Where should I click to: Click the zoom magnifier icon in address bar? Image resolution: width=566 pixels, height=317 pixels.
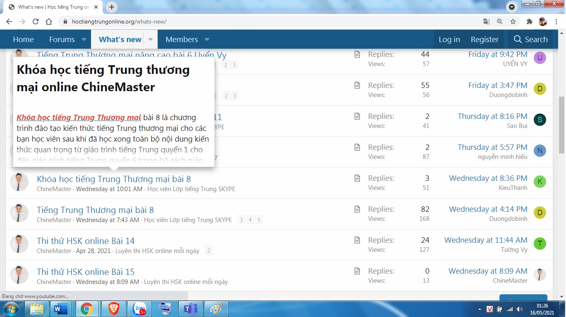500,21
